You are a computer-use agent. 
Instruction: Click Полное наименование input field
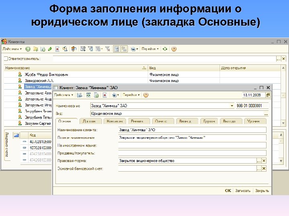pos(192,138)
